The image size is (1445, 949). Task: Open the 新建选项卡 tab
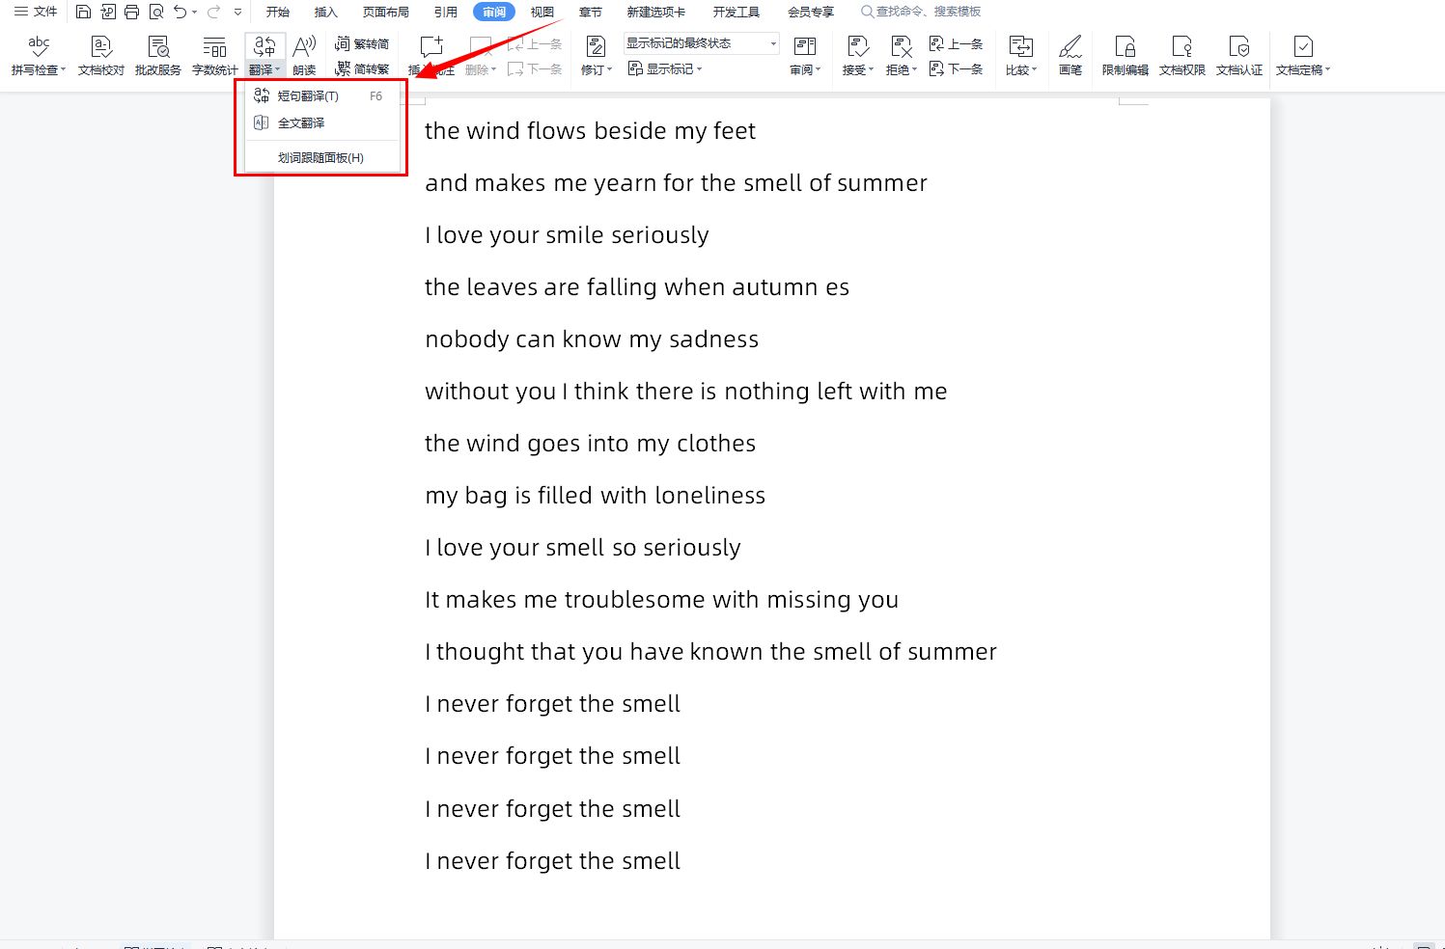656,12
